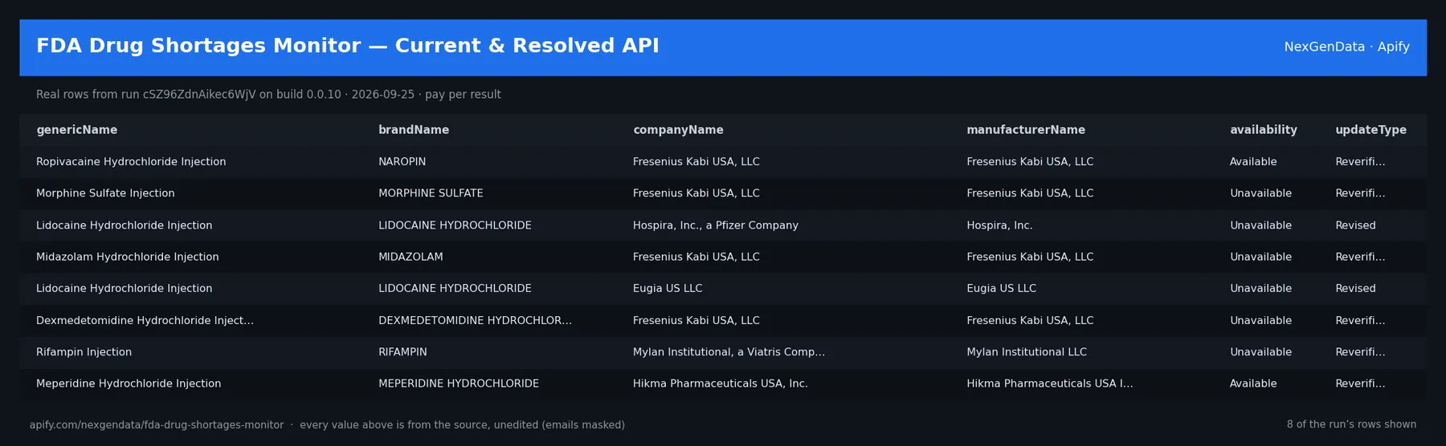The image size is (1446, 446).
Task: Click updateType value in the Rifampin row
Action: (x=1360, y=352)
